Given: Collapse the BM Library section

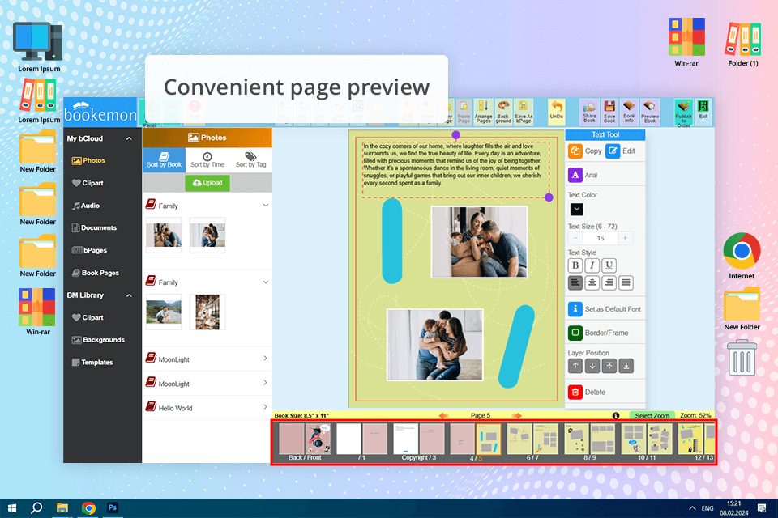Looking at the screenshot, I should 129,295.
